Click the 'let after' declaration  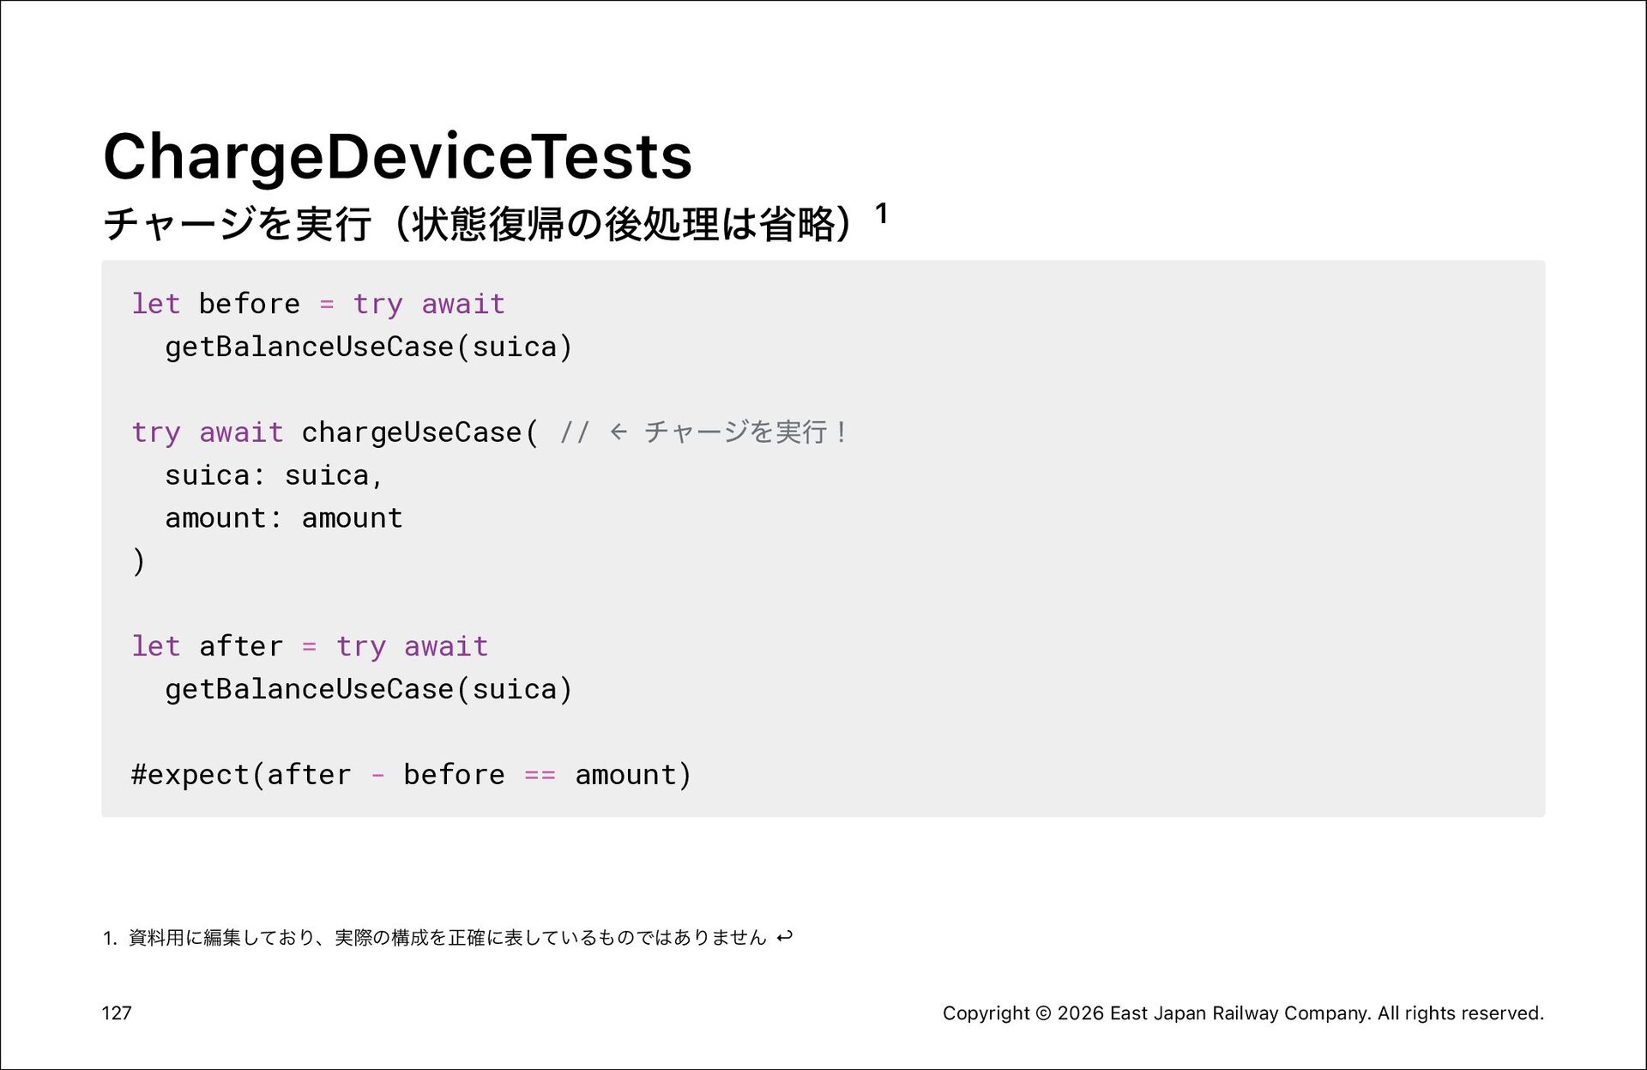(207, 646)
